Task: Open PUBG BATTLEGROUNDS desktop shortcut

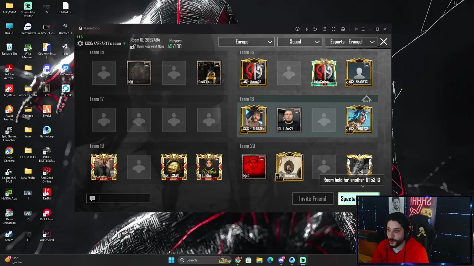Action: [x=47, y=154]
